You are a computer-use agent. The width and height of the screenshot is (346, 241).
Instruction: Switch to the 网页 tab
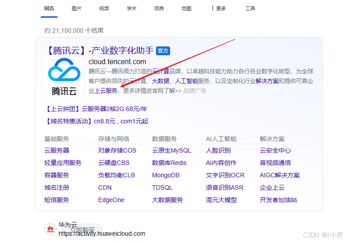coord(49,8)
